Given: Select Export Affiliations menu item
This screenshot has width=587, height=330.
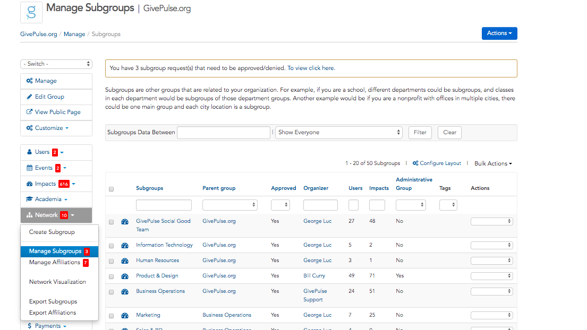Looking at the screenshot, I should pyautogui.click(x=53, y=312).
